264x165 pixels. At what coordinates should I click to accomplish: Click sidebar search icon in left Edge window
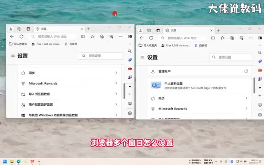tap(130, 51)
